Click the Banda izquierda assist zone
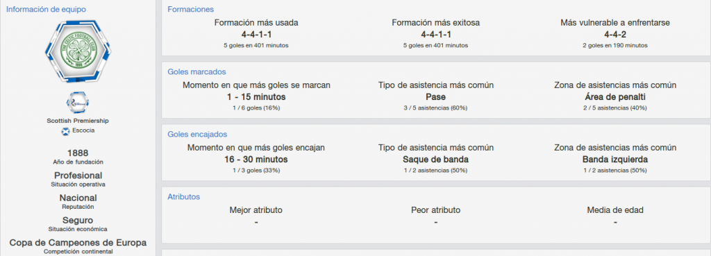This screenshot has height=256, width=711. (x=615, y=160)
